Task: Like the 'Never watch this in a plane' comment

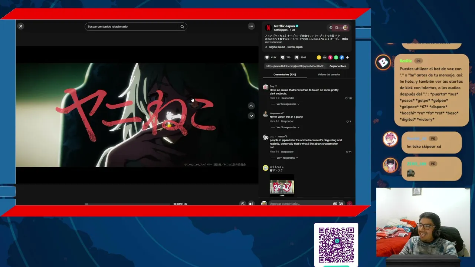Action: pos(347,122)
